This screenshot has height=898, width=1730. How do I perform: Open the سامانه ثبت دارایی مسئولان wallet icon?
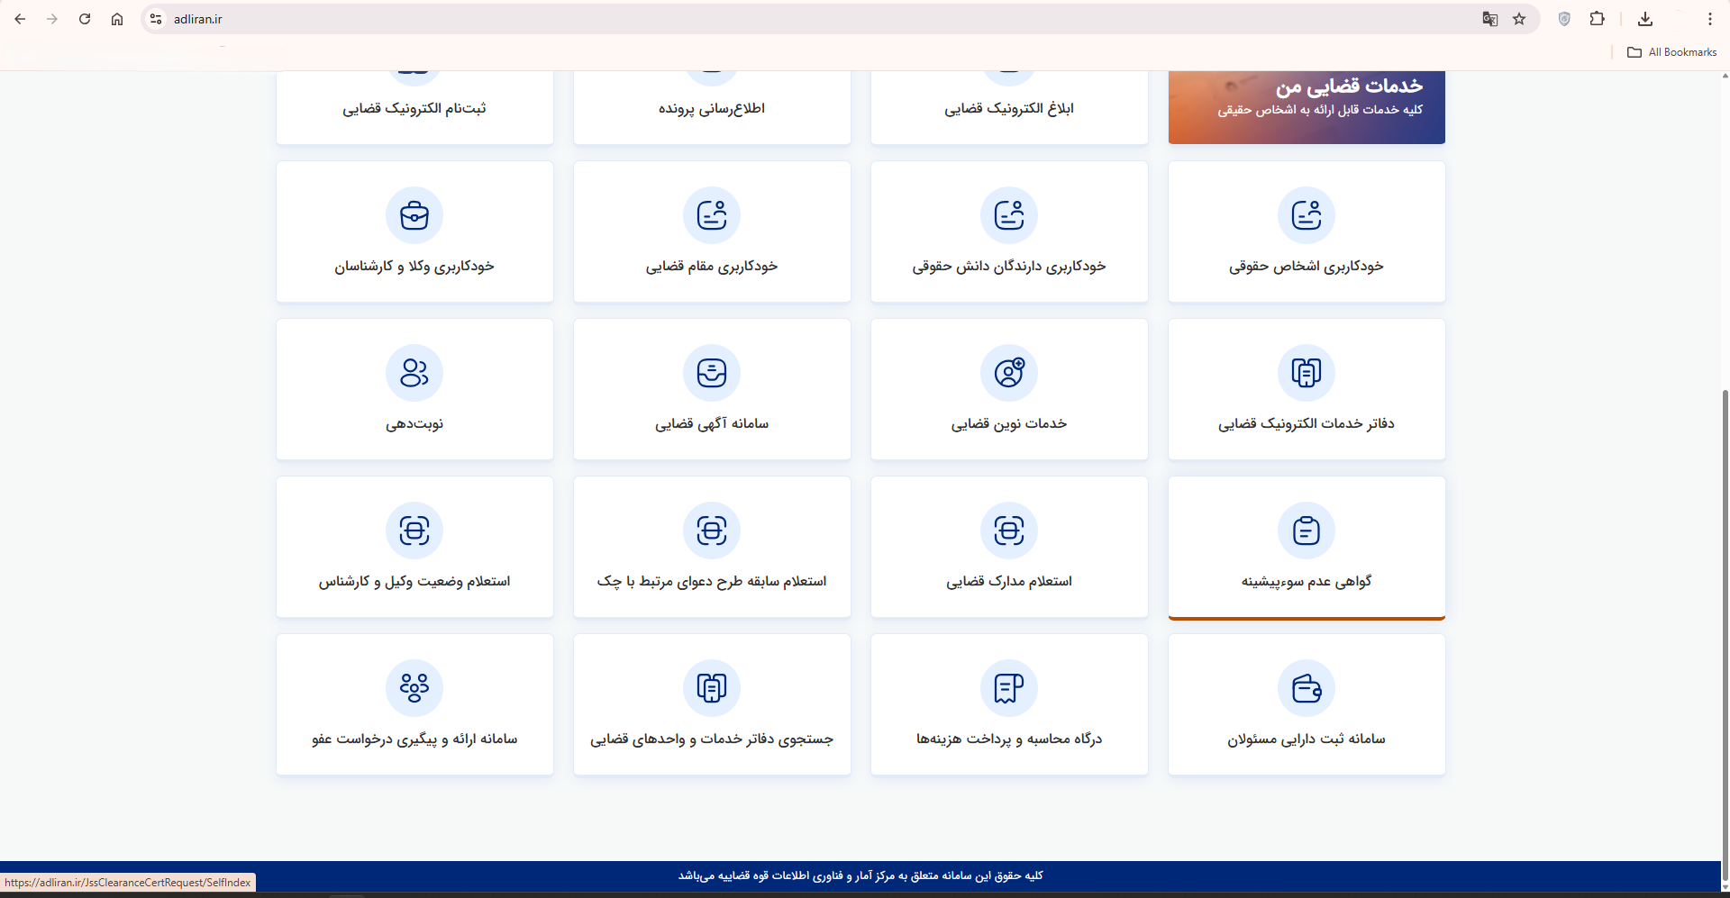(1306, 688)
